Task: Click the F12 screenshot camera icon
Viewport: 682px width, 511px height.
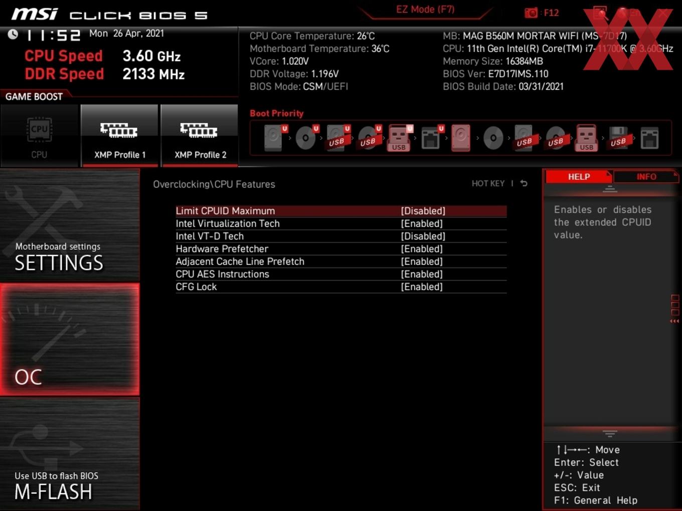Action: 531,13
